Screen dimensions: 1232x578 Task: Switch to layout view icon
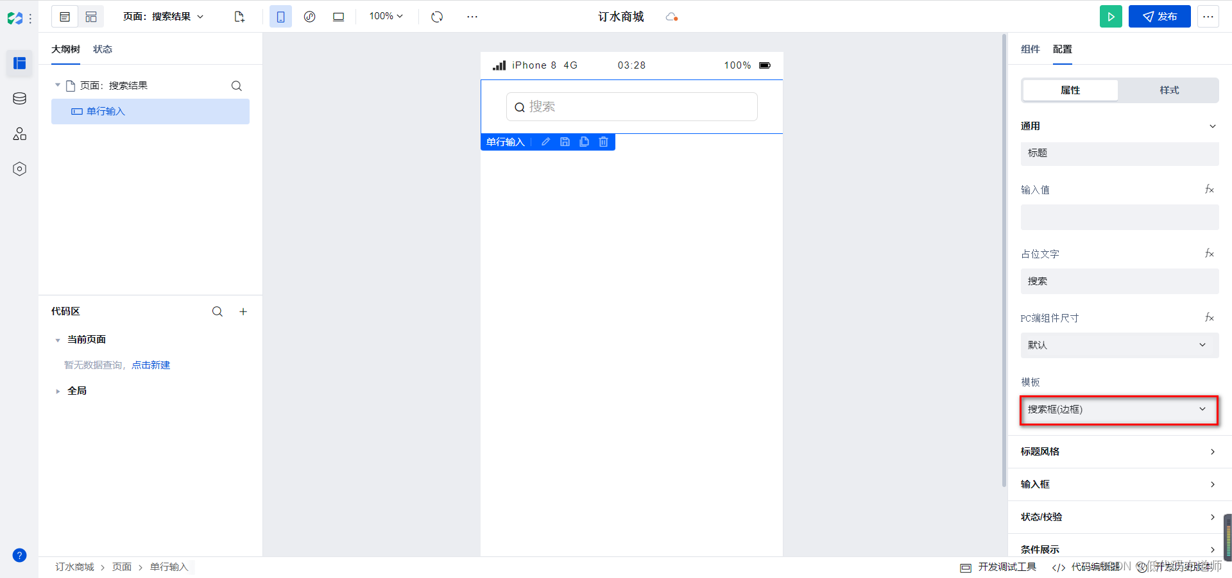91,17
